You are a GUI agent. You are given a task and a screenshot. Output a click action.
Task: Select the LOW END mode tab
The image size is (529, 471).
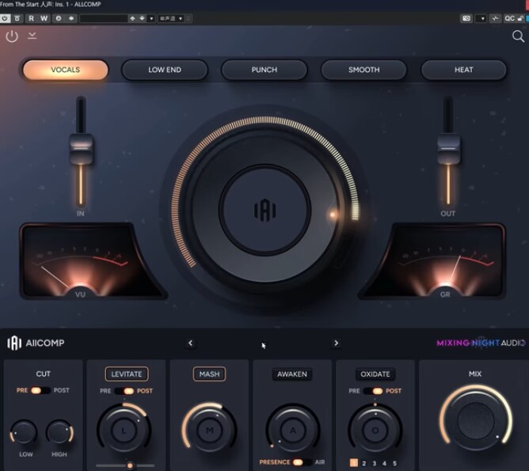click(x=165, y=70)
